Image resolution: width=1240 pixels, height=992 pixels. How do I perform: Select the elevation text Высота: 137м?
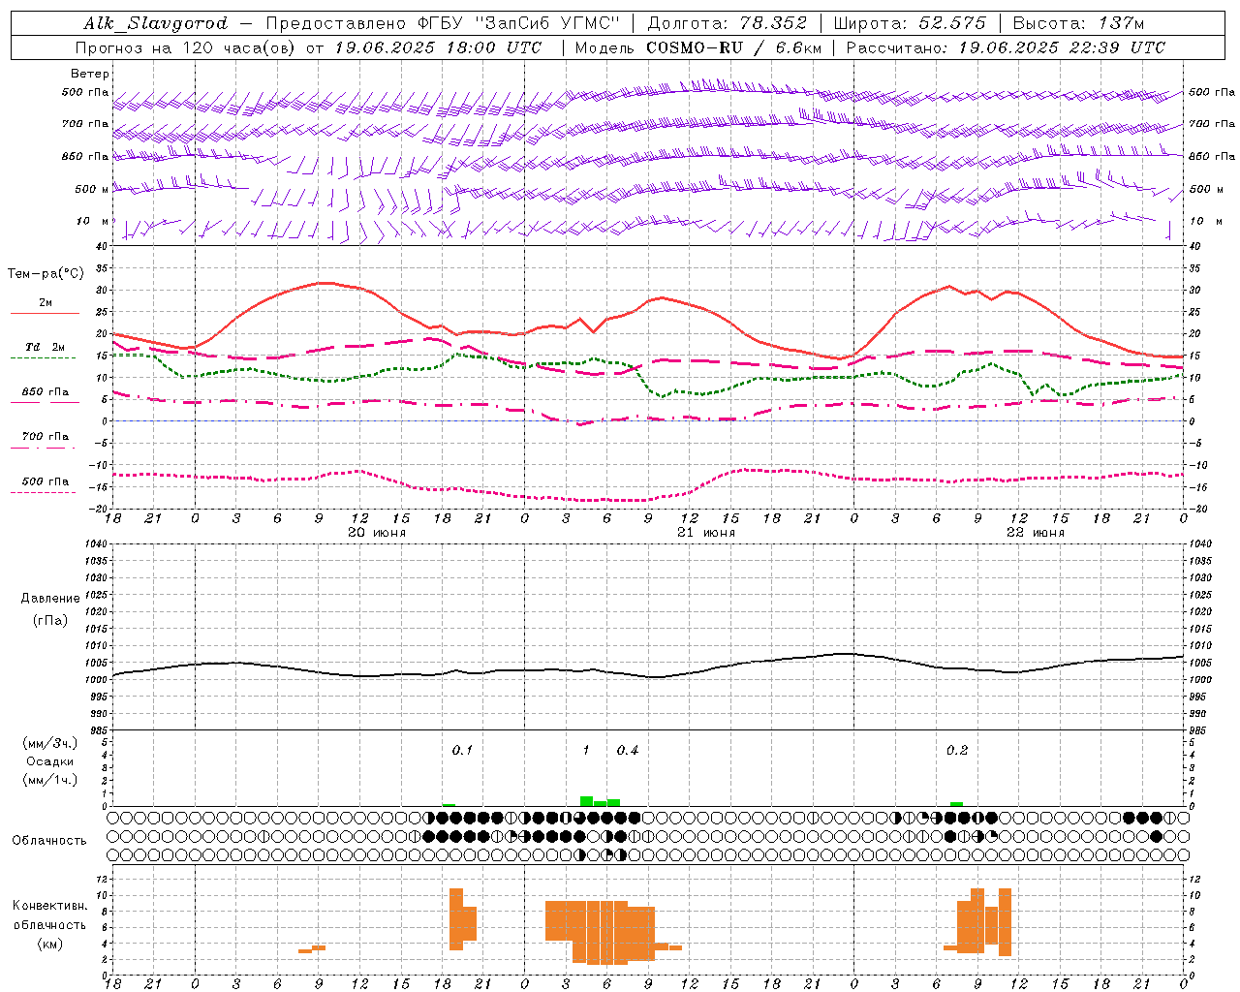[x=1078, y=23]
